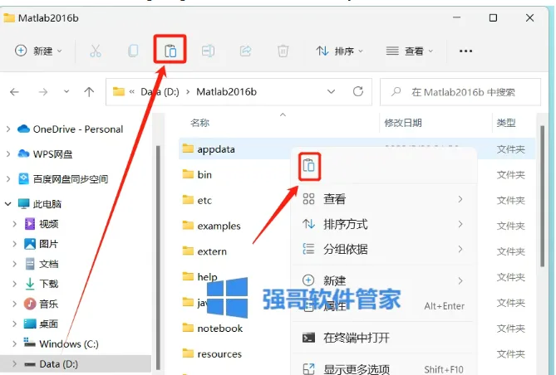Open 文档 in navigation pane
This screenshot has width=556, height=375.
click(48, 264)
